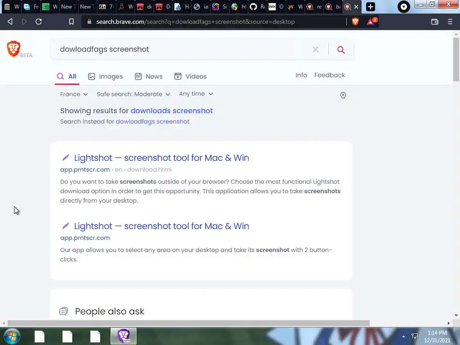The height and width of the screenshot is (345, 460).
Task: Switch to the 7-Zip tab
Action: [106, 7]
